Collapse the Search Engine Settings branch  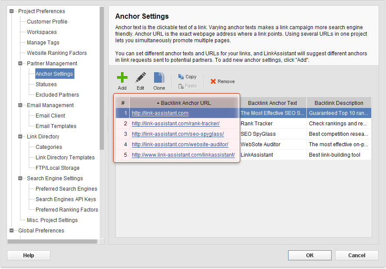(x=19, y=178)
